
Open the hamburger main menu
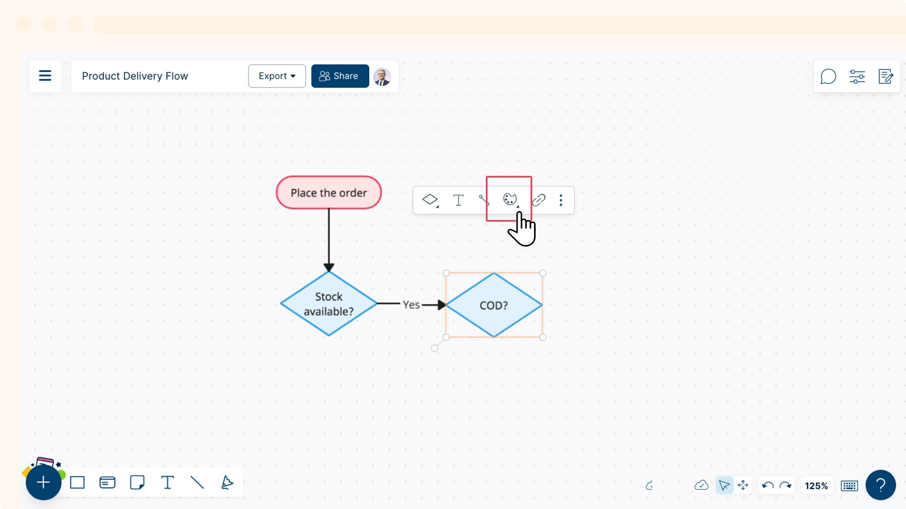[45, 76]
